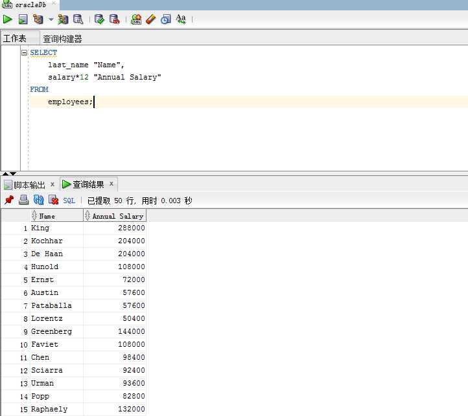This screenshot has height=416, width=468.
Task: Click the Run Script toolbar icon
Action: pos(23,19)
